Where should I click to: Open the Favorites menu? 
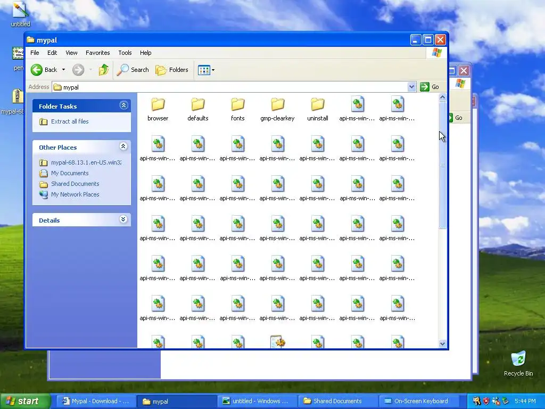(x=98, y=53)
